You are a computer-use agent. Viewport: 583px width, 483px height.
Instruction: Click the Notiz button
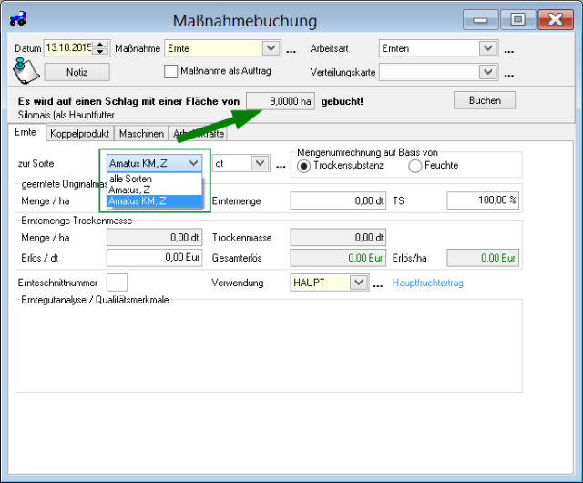tap(75, 71)
